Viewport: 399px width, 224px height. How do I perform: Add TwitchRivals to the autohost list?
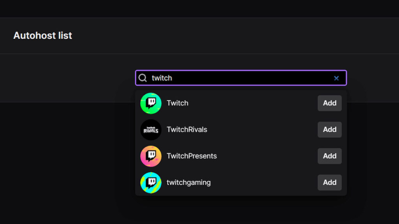(x=329, y=129)
